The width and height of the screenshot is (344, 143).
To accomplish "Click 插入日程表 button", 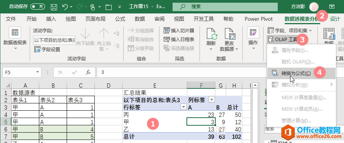I will (179, 40).
